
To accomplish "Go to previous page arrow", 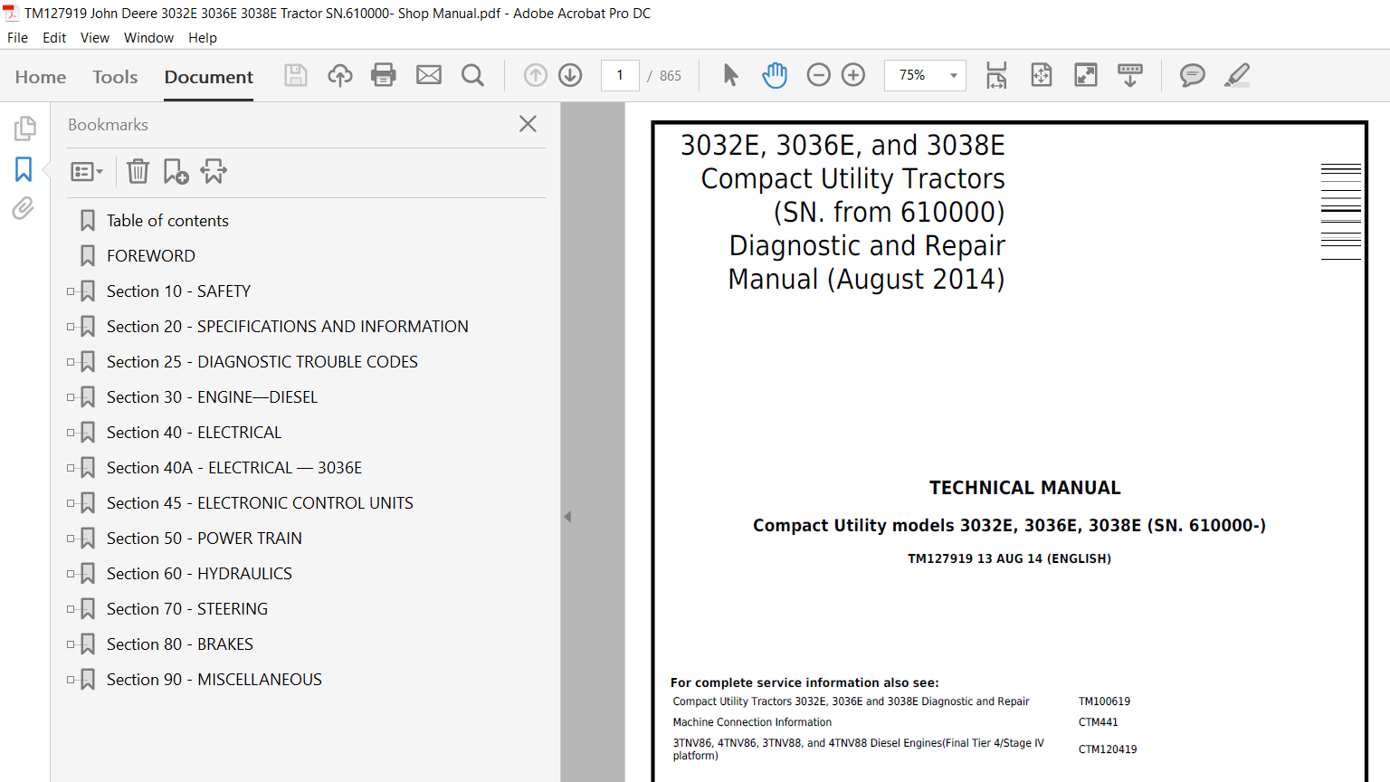I will pos(536,75).
